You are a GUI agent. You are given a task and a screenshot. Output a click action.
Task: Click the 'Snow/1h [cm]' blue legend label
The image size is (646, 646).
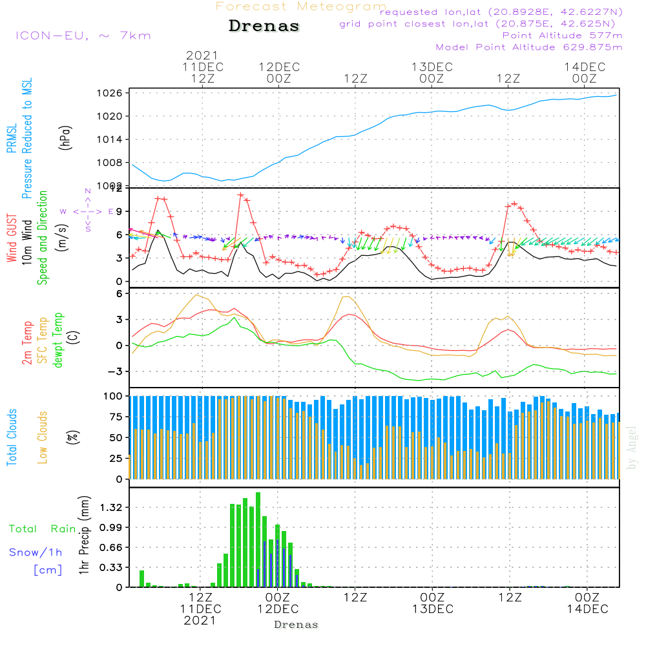[x=36, y=561]
